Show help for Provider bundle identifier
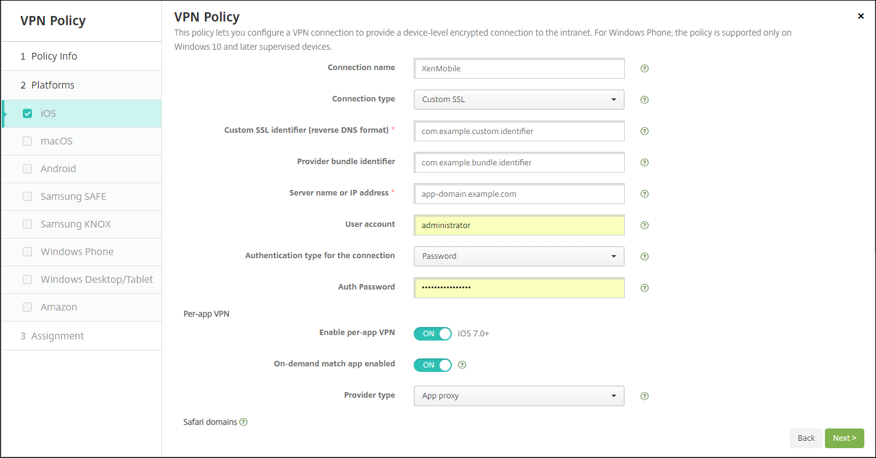The height and width of the screenshot is (458, 876). point(645,163)
